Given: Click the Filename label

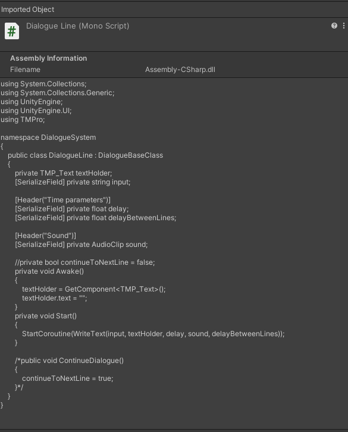Looking at the screenshot, I should point(25,70).
